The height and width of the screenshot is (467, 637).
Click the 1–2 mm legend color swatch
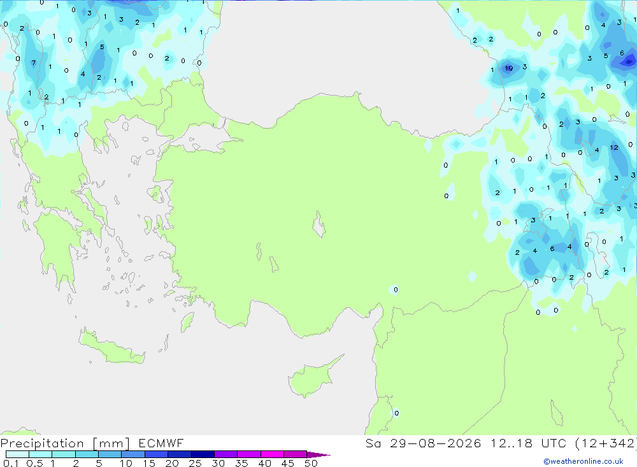[x=64, y=454]
